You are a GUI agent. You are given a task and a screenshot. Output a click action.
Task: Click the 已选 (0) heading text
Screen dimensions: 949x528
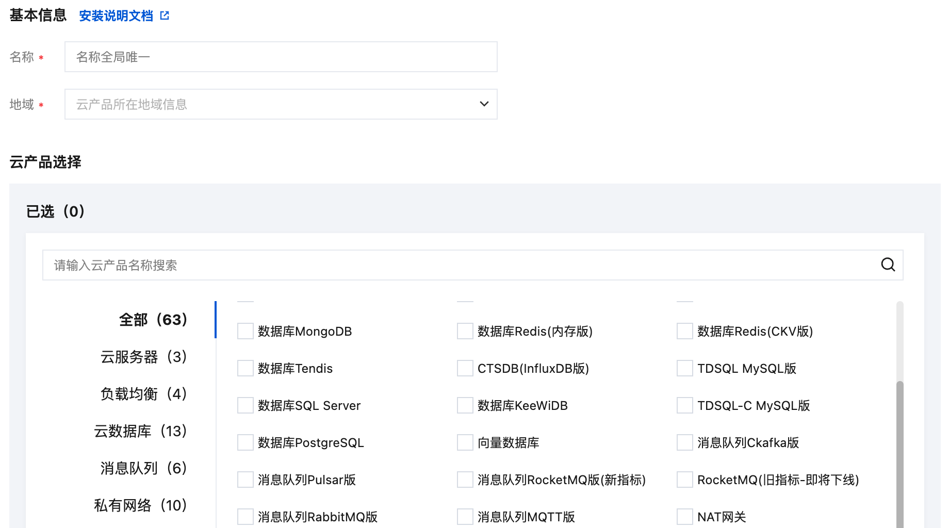coord(55,211)
